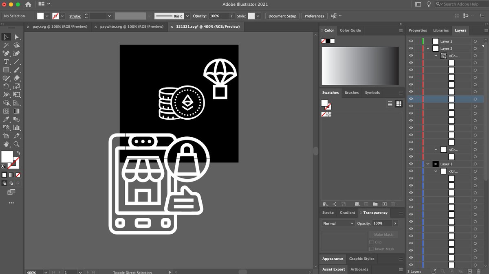Viewport: 489px width, 274px height.
Task: Switch to Brushes tab
Action: pyautogui.click(x=352, y=92)
